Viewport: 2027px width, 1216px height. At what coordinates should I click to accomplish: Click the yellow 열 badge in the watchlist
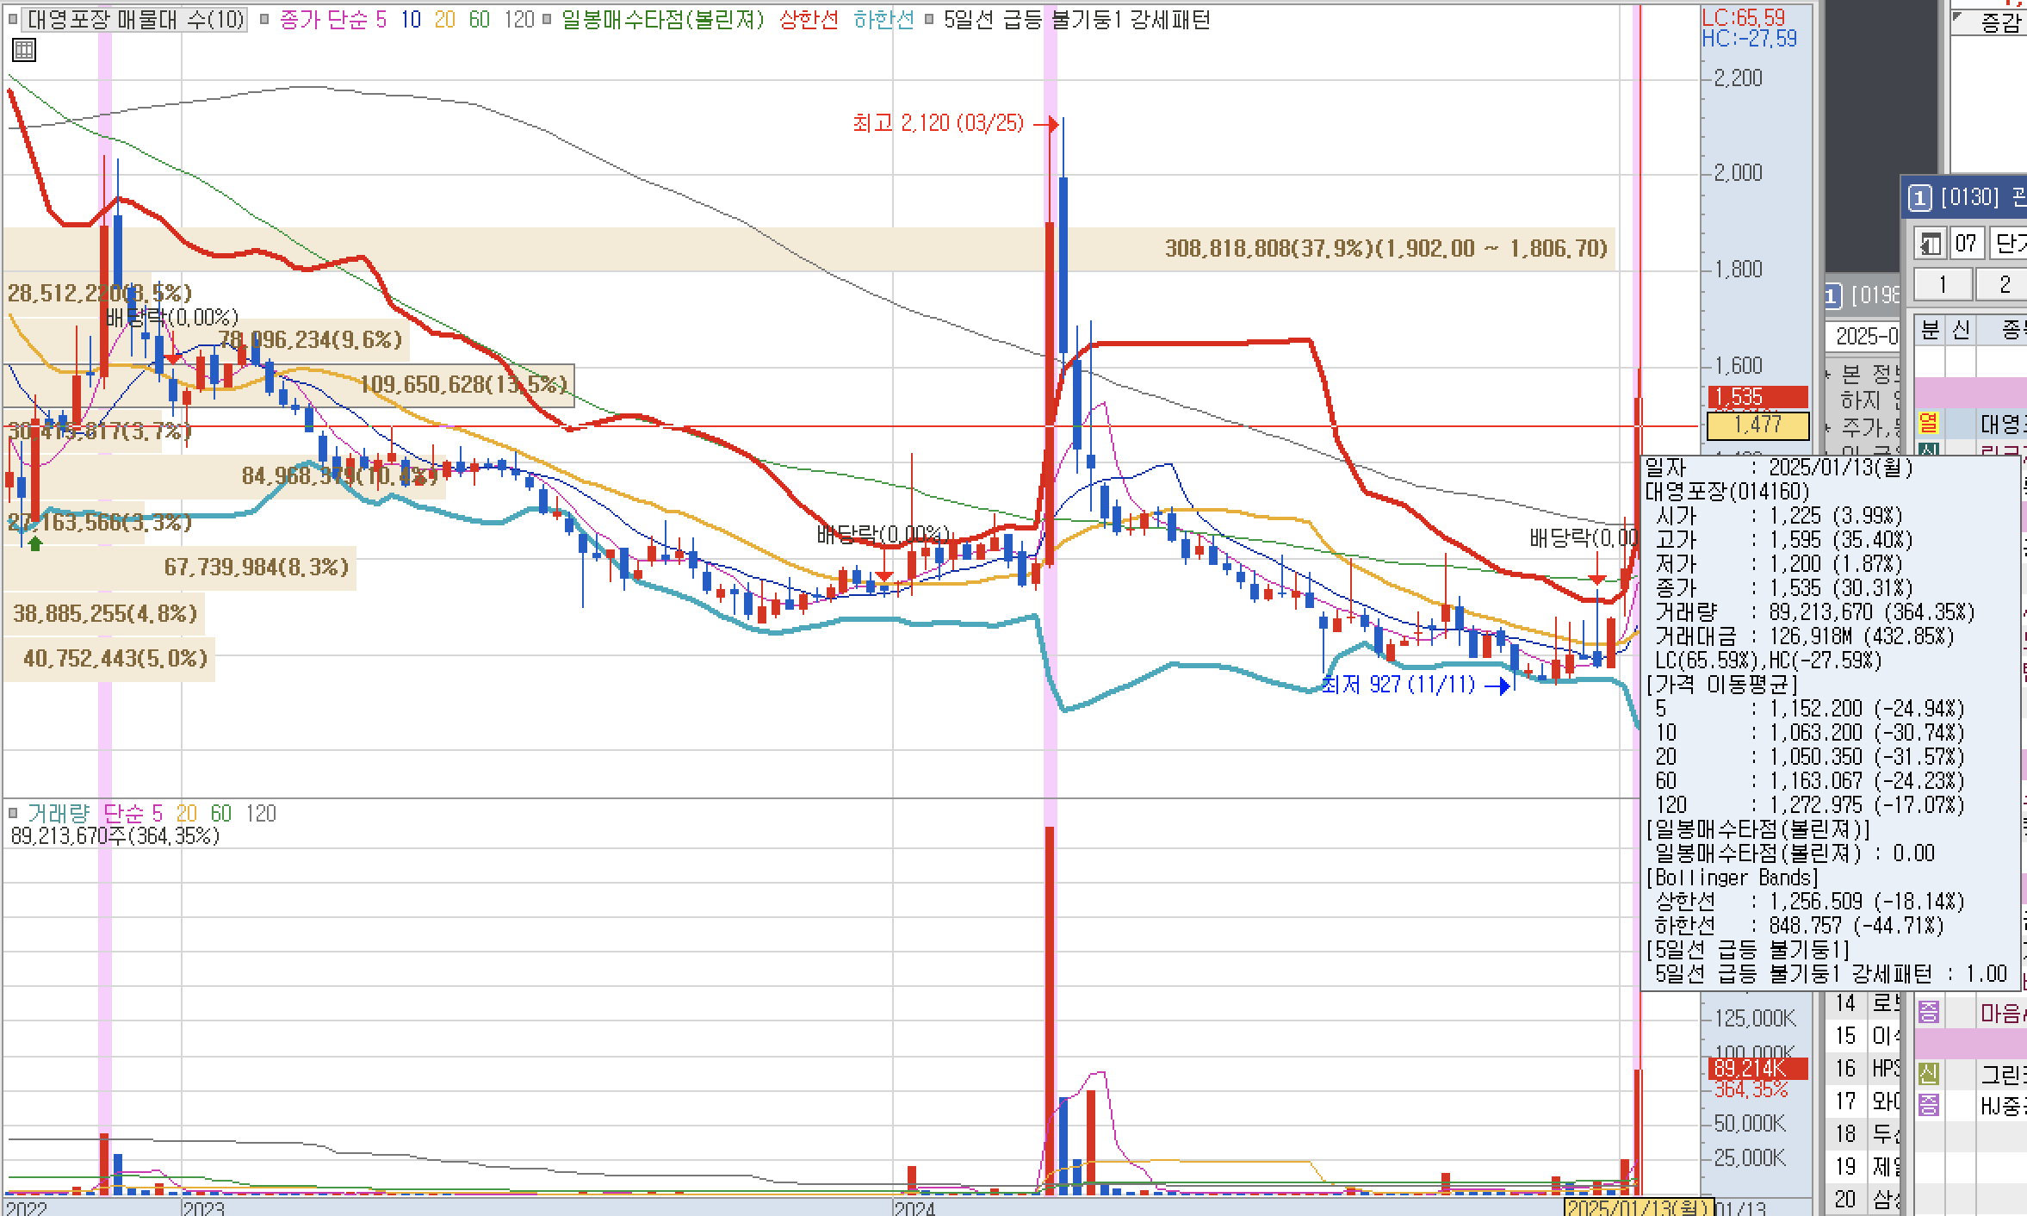(1928, 423)
